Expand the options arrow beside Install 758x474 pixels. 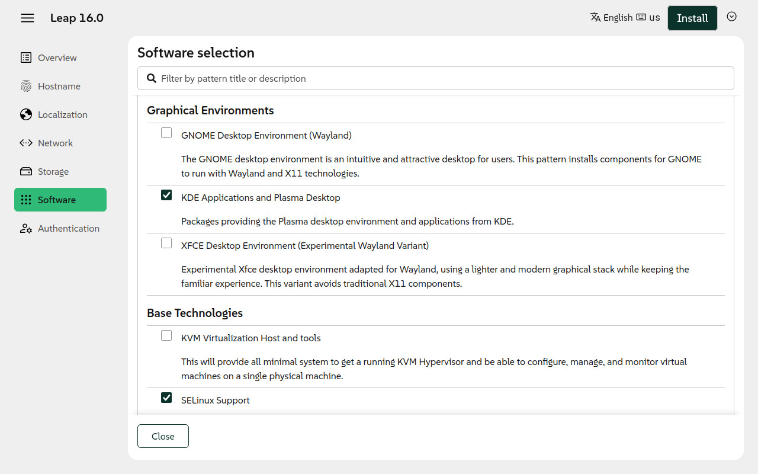[x=731, y=17]
